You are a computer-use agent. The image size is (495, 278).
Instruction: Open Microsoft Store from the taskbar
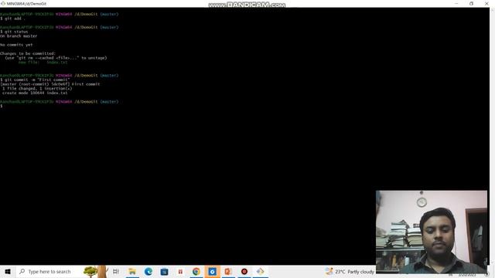click(x=164, y=271)
